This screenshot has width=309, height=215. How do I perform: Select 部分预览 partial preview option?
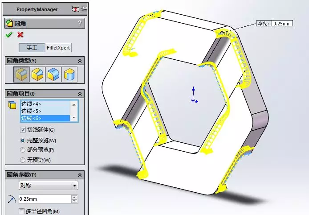(23, 150)
